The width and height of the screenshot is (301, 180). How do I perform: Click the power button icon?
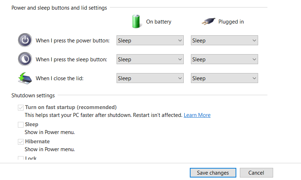coord(25,40)
